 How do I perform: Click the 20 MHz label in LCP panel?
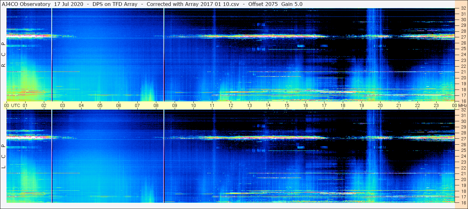463,179
